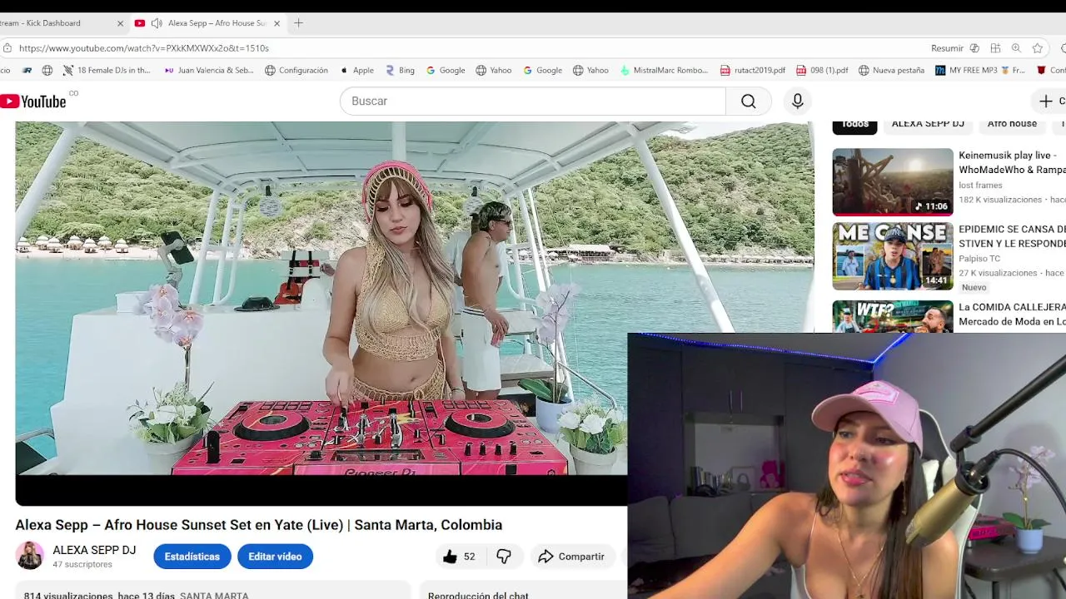The width and height of the screenshot is (1066, 599).
Task: Open rutact2019.pdf bookmark
Action: click(753, 71)
